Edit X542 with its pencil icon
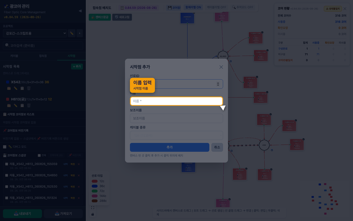The image size is (353, 221). (16, 88)
